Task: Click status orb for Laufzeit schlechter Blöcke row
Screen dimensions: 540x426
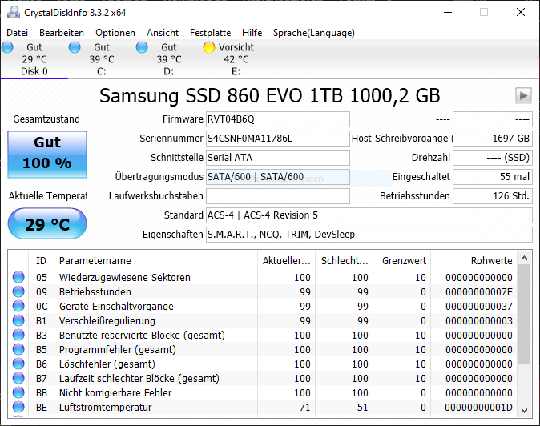Action: (18, 378)
